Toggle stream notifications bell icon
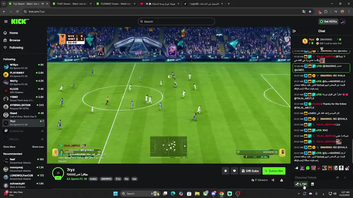353x198 pixels. [x=226, y=171]
